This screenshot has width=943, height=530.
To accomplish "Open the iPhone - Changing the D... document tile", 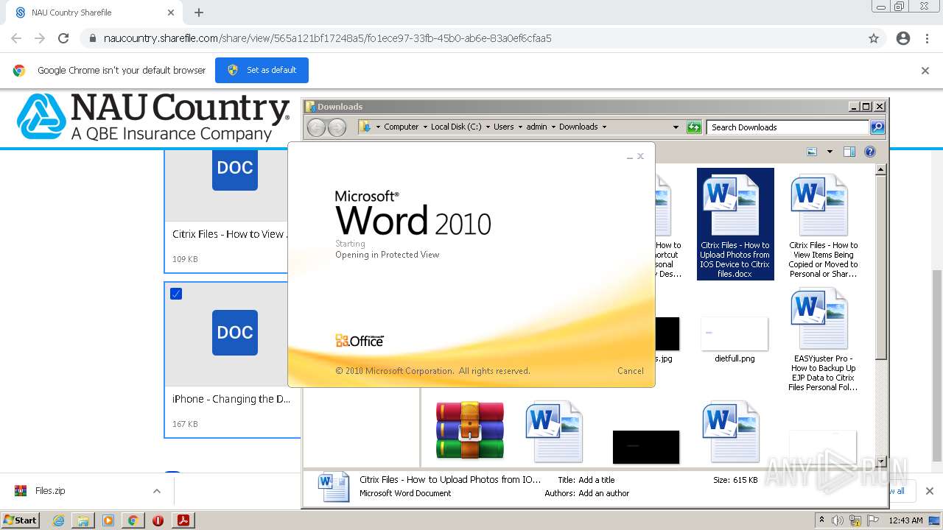I will (232, 359).
